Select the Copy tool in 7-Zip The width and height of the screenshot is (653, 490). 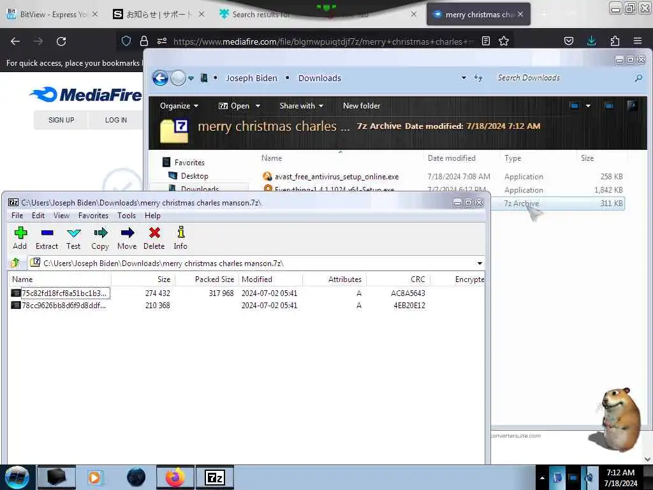click(100, 238)
